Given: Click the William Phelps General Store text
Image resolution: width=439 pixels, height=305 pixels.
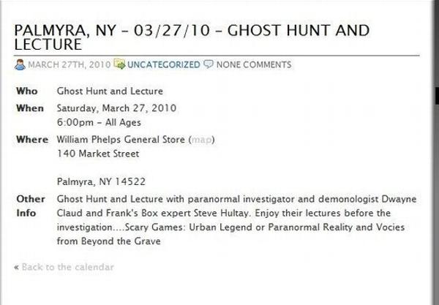Looking at the screenshot, I should [x=121, y=140].
